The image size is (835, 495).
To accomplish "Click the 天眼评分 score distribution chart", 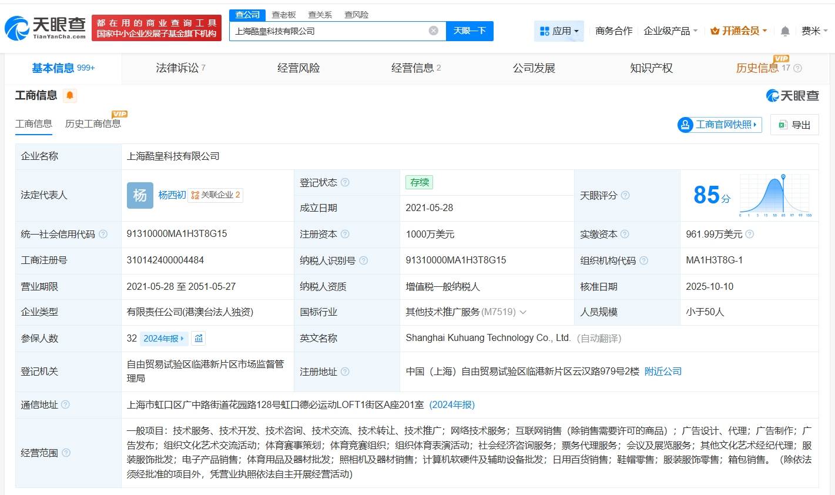I will tap(776, 196).
